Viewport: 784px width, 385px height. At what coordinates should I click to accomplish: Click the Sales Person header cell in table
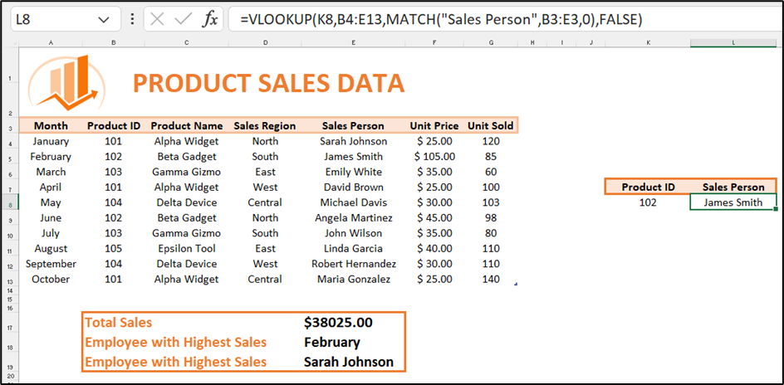[353, 126]
